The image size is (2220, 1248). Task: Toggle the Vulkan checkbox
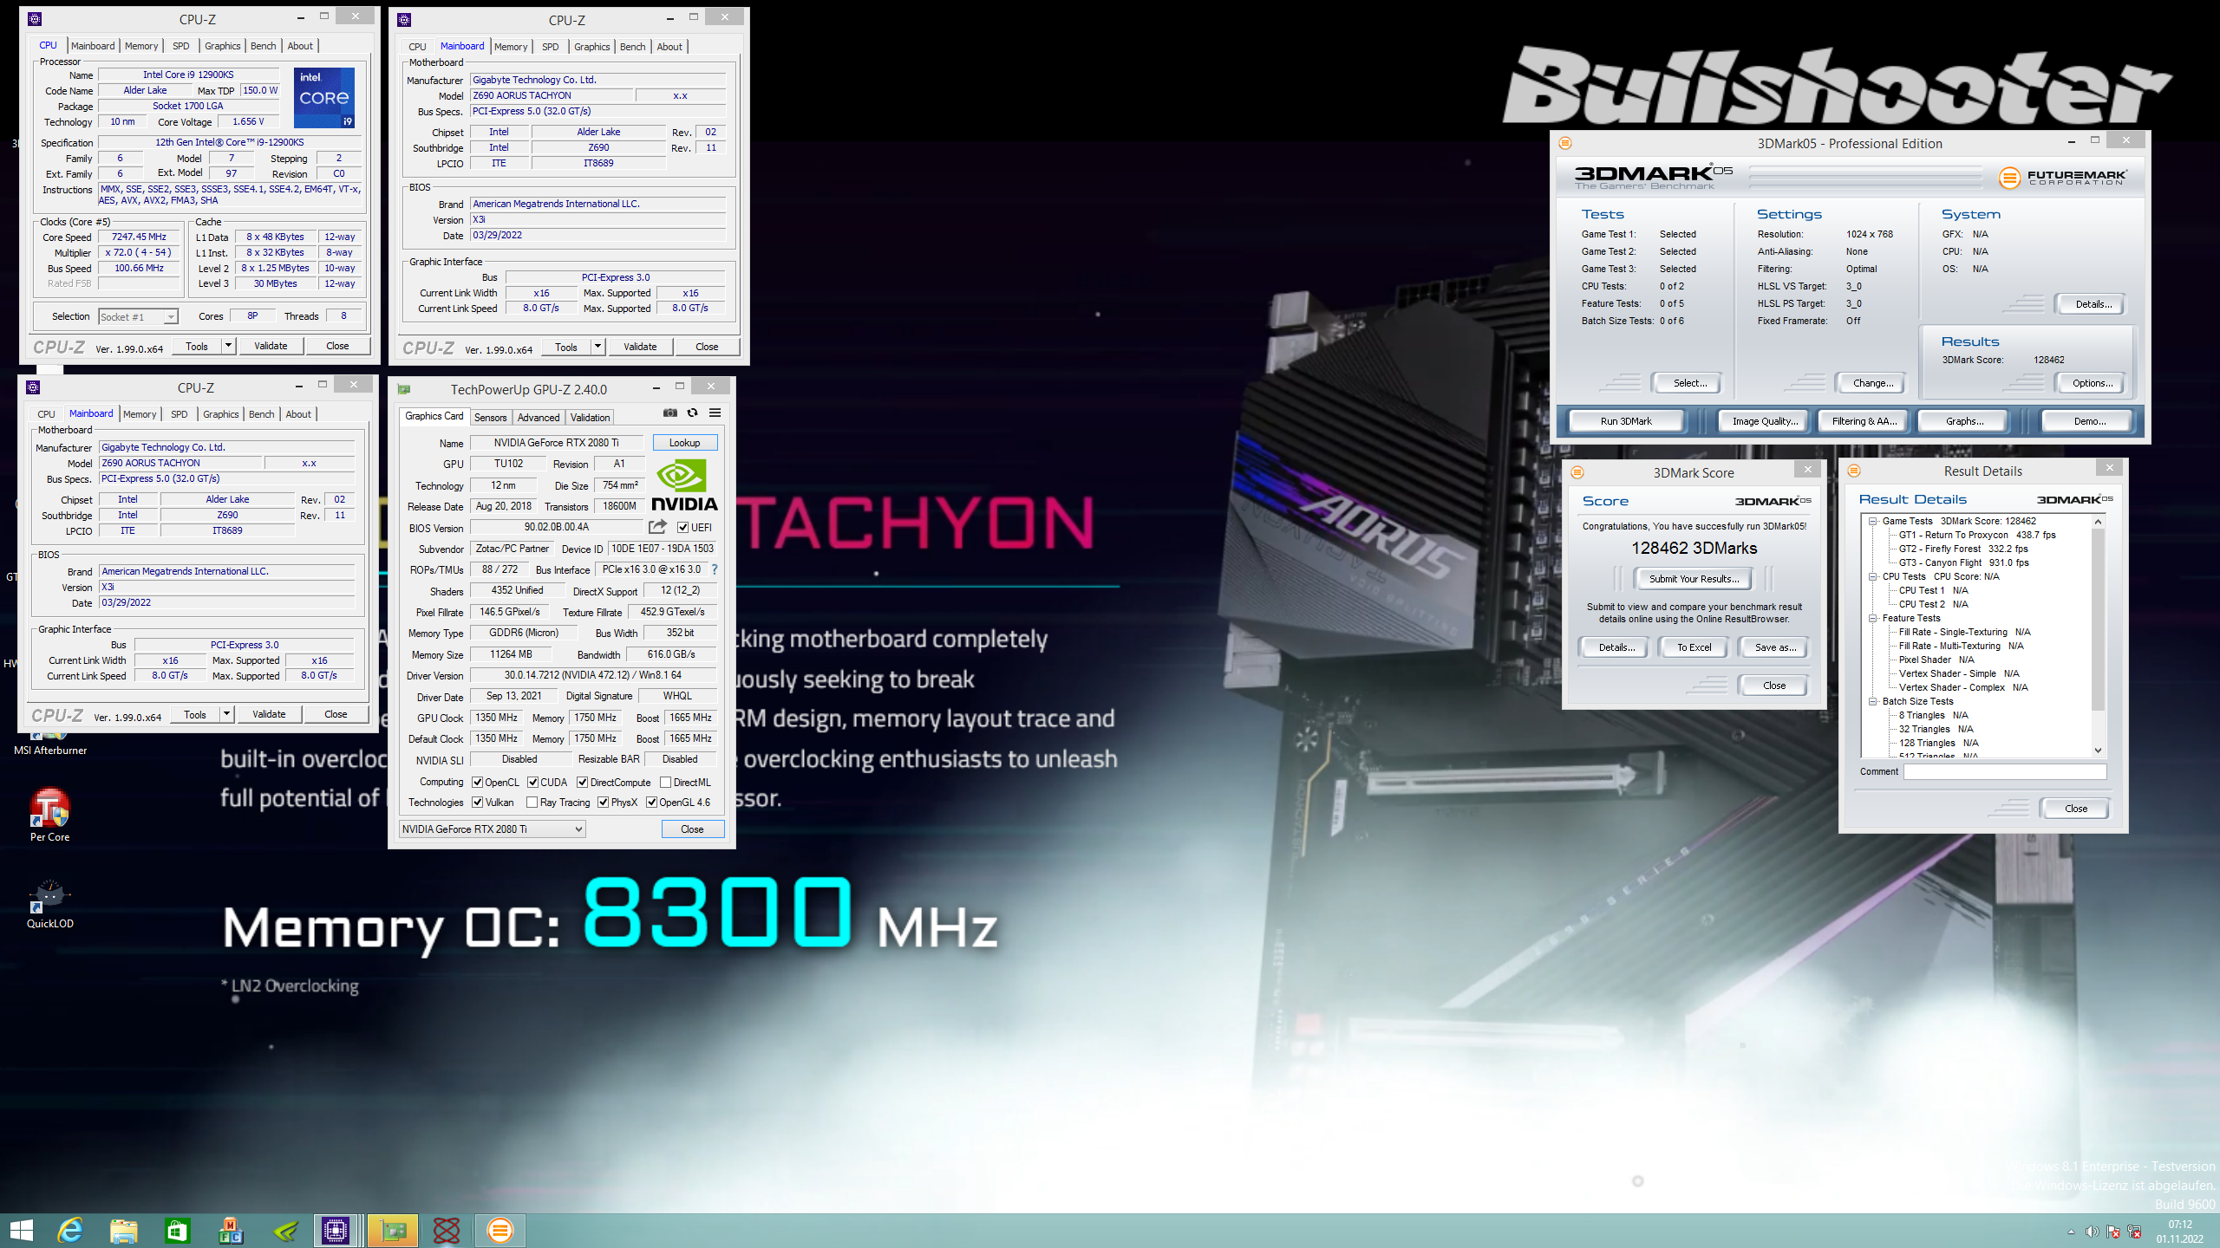point(477,803)
